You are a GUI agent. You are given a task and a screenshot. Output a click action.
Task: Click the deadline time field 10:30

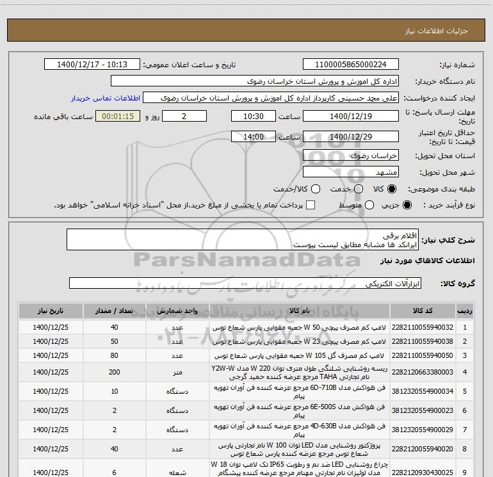coord(254,116)
